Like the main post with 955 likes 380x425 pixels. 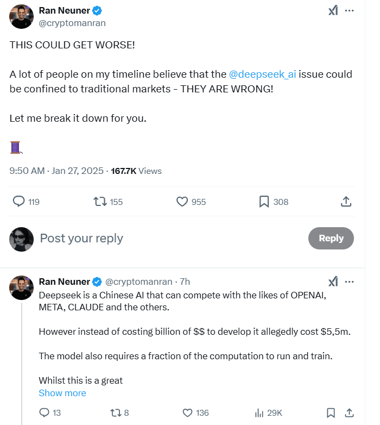tap(182, 202)
